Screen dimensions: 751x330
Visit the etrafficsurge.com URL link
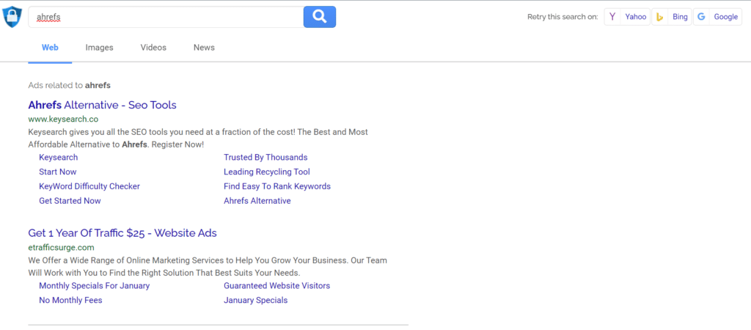pos(61,247)
